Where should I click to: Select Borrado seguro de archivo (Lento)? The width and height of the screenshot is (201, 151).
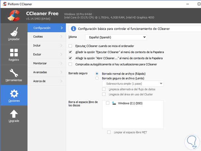click(x=97, y=78)
